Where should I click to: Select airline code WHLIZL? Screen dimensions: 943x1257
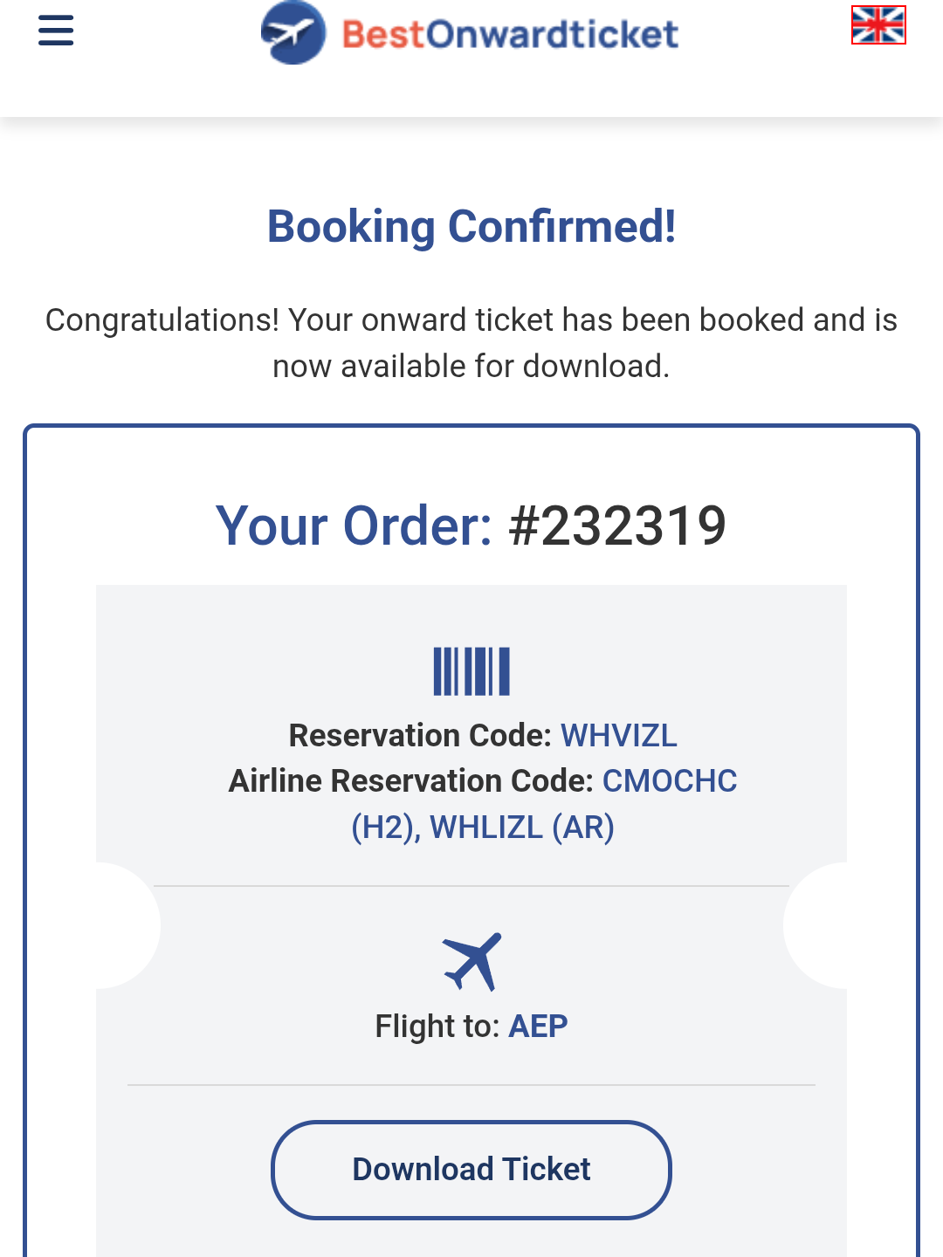point(485,827)
